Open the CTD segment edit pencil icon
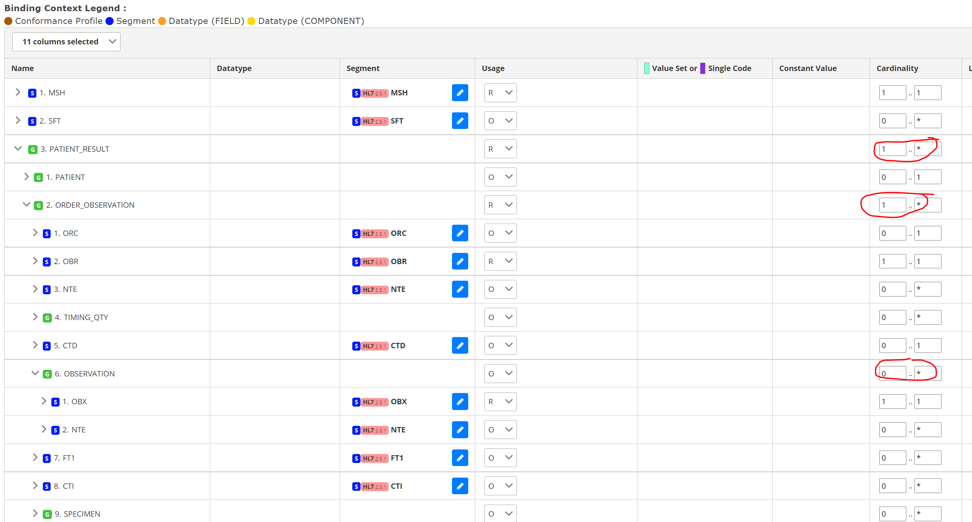 coord(460,345)
